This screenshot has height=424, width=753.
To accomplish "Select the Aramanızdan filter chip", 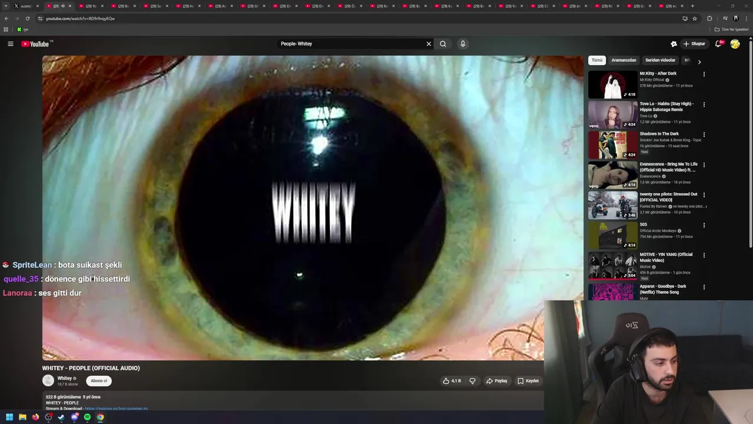I will point(624,60).
